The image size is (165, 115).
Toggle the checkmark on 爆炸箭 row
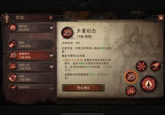coord(52,28)
